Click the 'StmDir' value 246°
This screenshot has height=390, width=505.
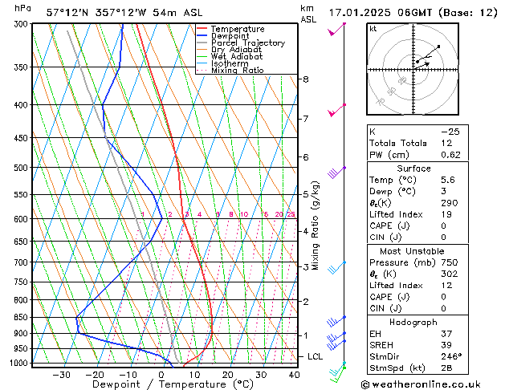coord(451,356)
